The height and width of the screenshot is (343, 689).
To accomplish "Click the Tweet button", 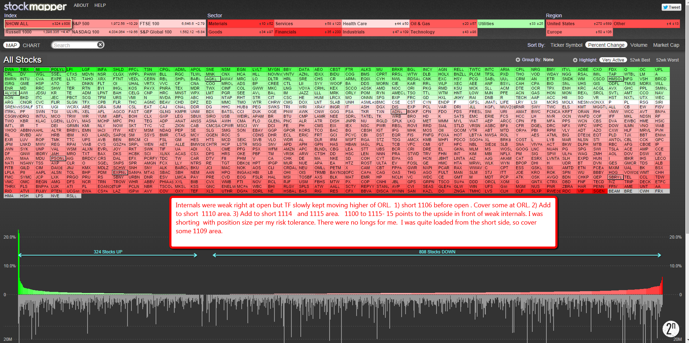I will [x=671, y=7].
